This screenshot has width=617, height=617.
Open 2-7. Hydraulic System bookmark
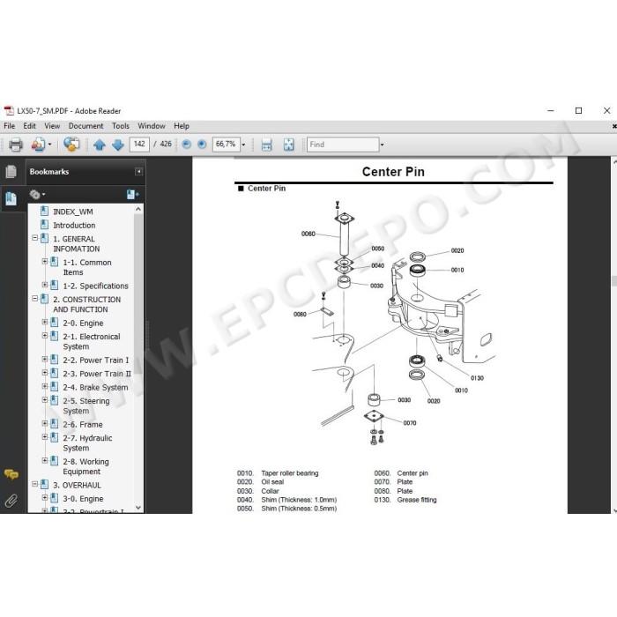click(x=88, y=443)
